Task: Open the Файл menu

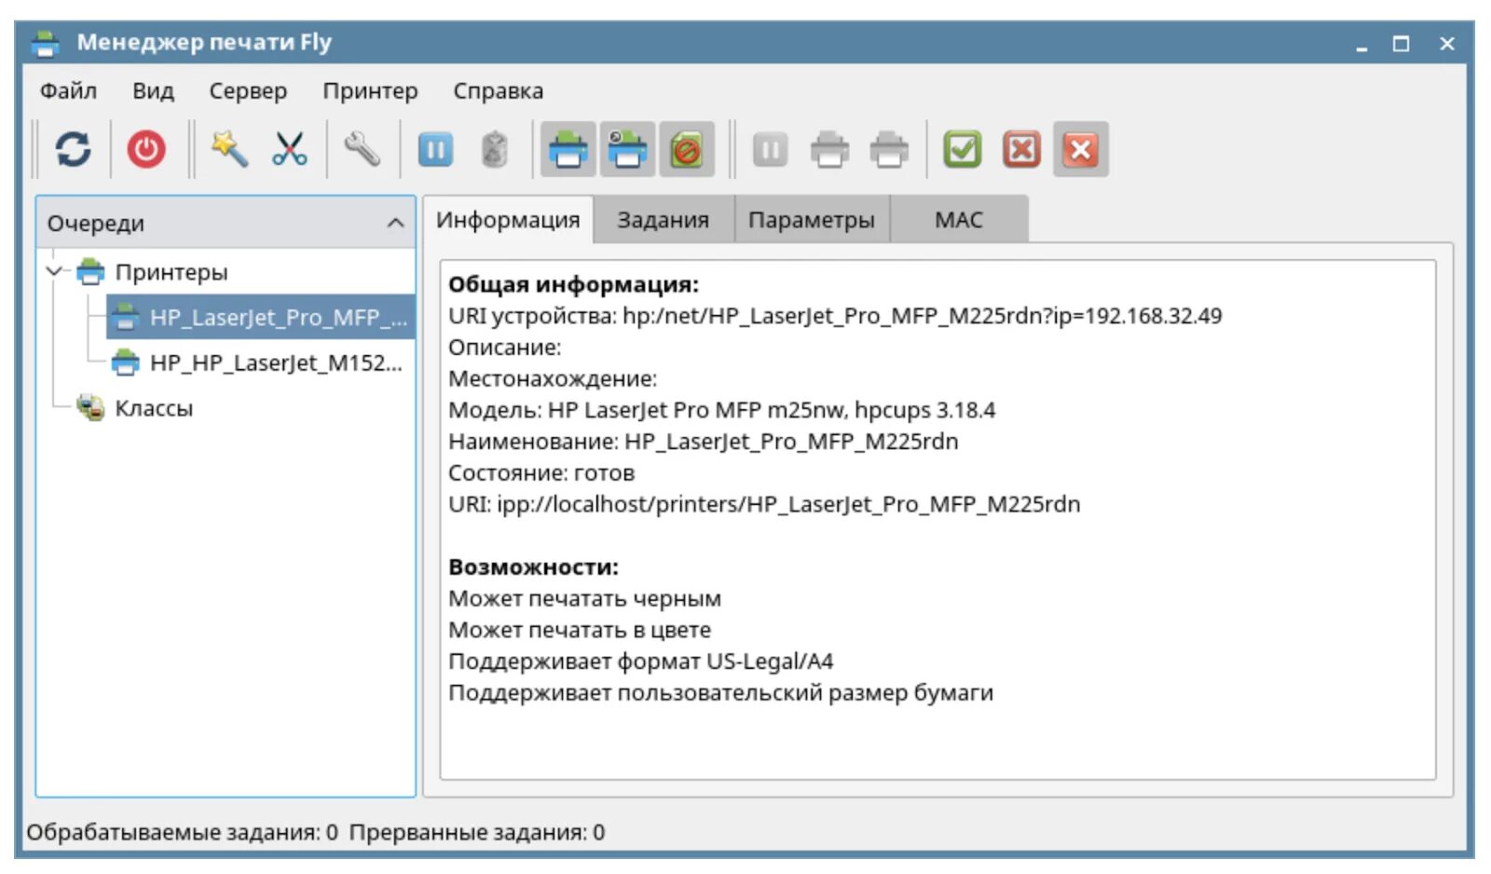Action: (x=68, y=90)
